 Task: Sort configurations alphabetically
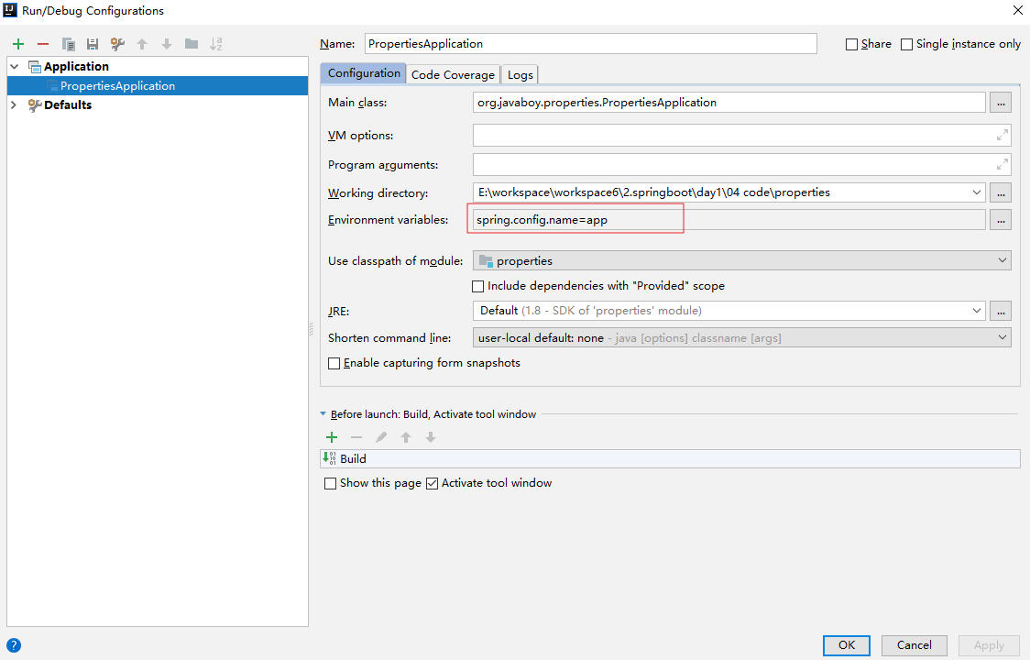[216, 44]
